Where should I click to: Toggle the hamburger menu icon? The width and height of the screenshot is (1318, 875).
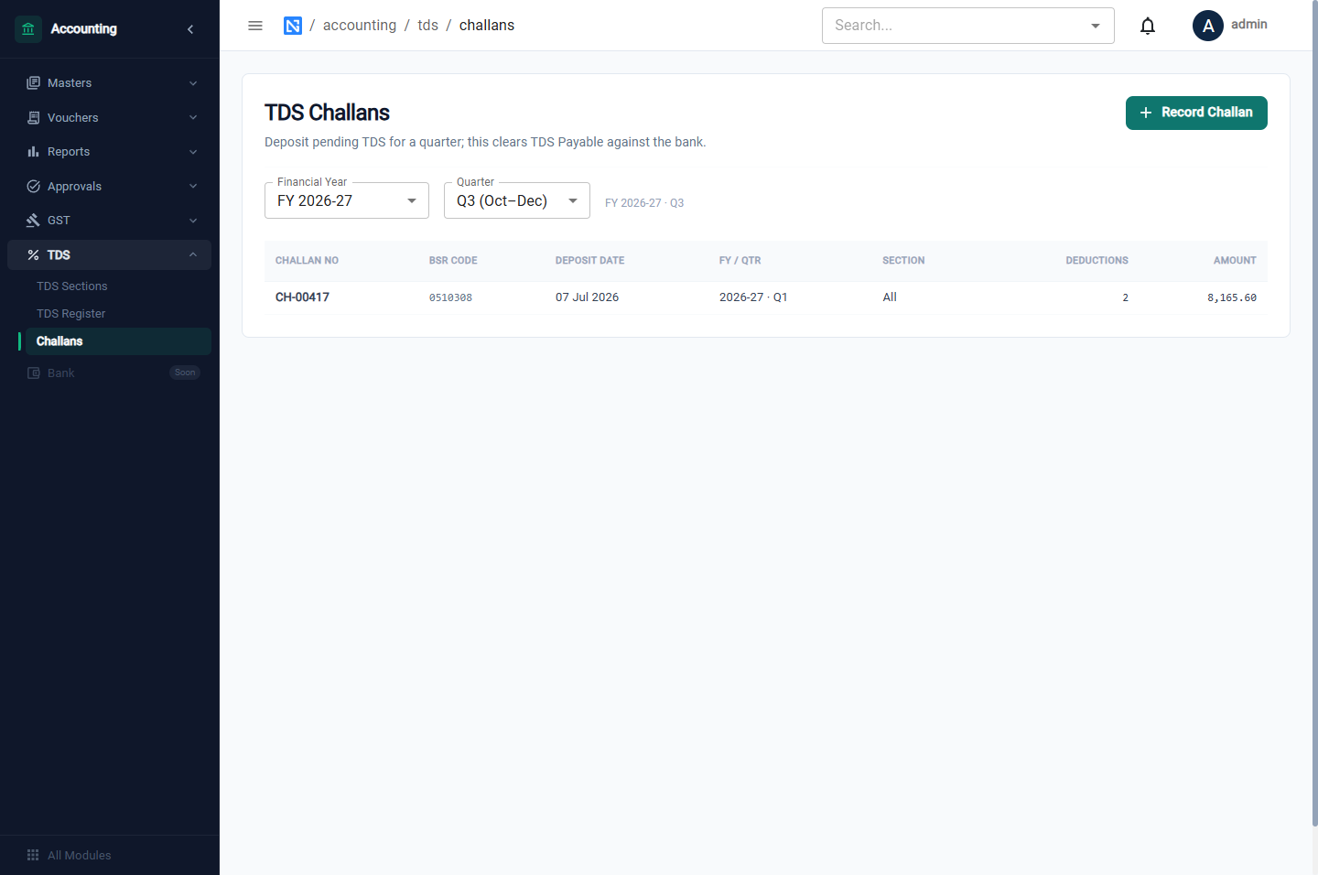[x=255, y=26]
